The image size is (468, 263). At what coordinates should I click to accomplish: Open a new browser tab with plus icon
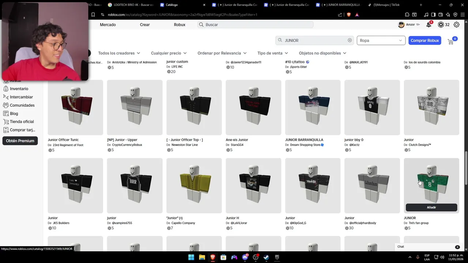[421, 5]
